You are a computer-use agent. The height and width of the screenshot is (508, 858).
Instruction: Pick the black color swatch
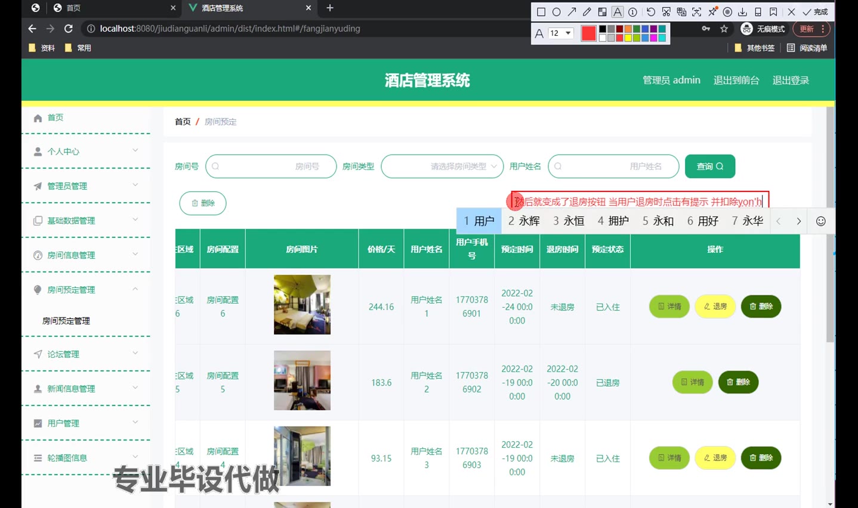tap(603, 29)
